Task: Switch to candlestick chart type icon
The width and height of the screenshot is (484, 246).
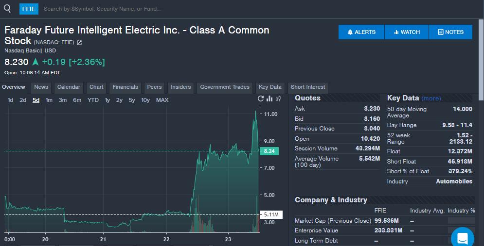Action: tap(278, 98)
